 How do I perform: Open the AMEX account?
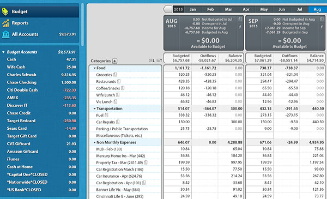tap(40, 98)
